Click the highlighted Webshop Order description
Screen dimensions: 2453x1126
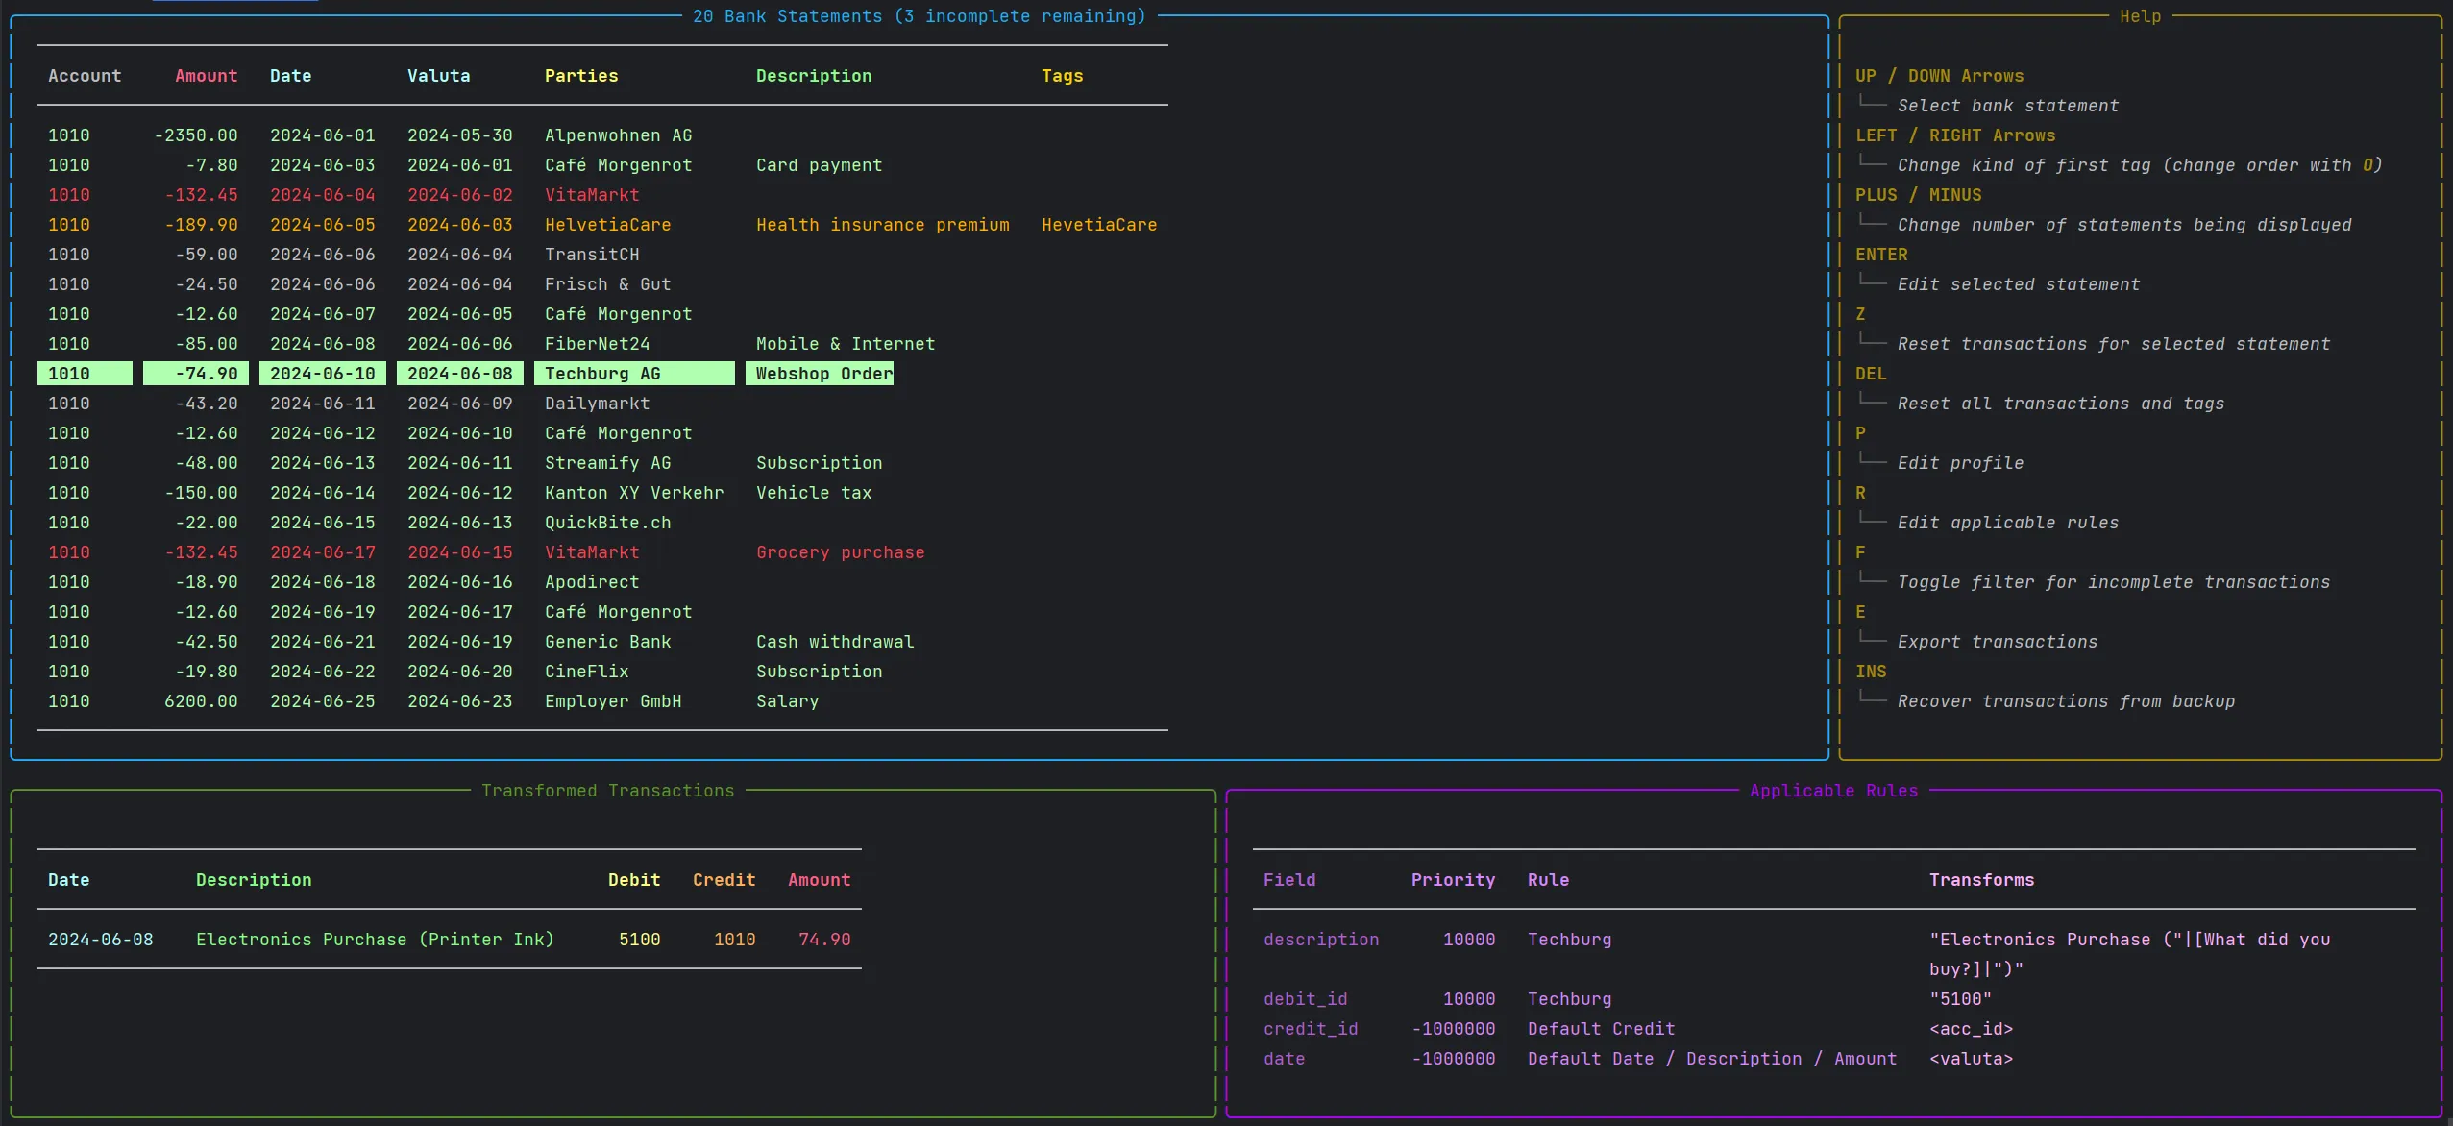click(820, 374)
